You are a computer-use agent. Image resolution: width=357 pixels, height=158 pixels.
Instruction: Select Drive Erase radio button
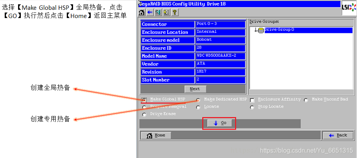click(x=144, y=114)
